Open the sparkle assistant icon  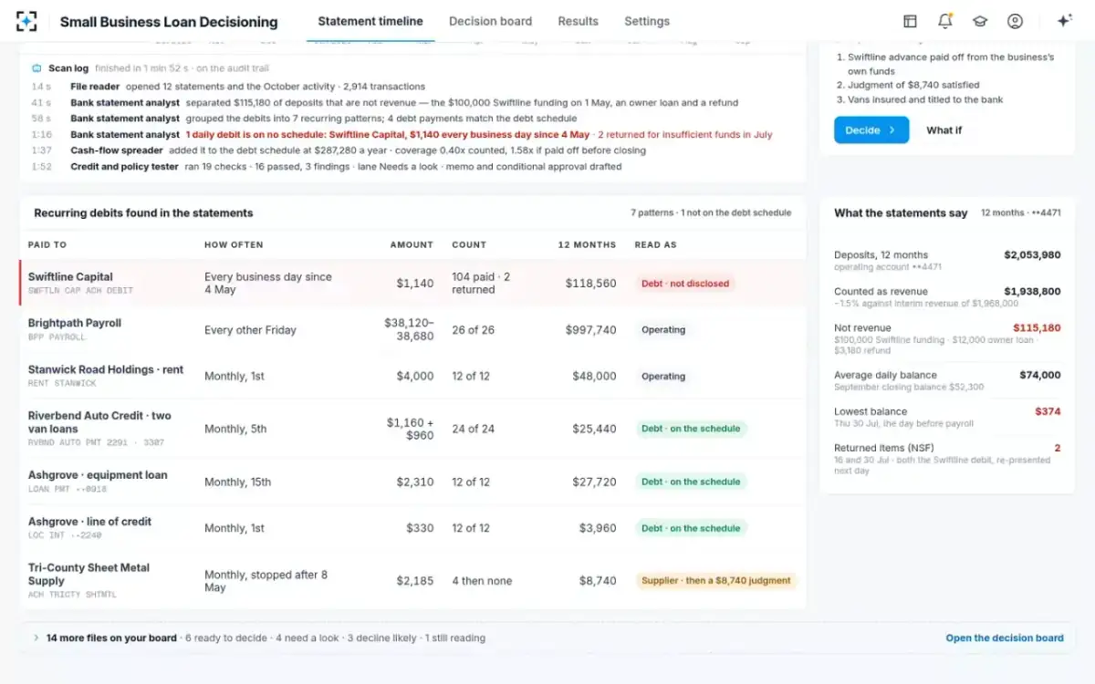coord(1064,21)
